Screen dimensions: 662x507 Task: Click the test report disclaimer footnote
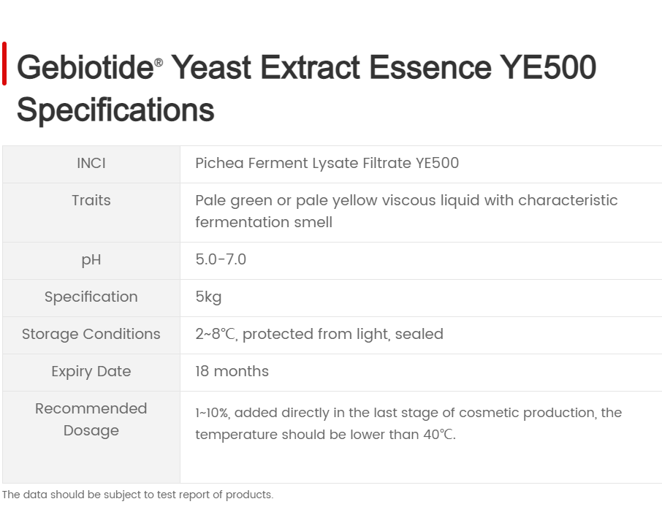pos(137,495)
